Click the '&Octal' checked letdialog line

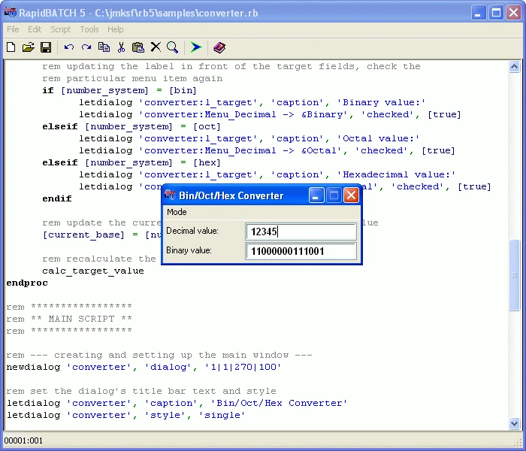[x=267, y=150]
